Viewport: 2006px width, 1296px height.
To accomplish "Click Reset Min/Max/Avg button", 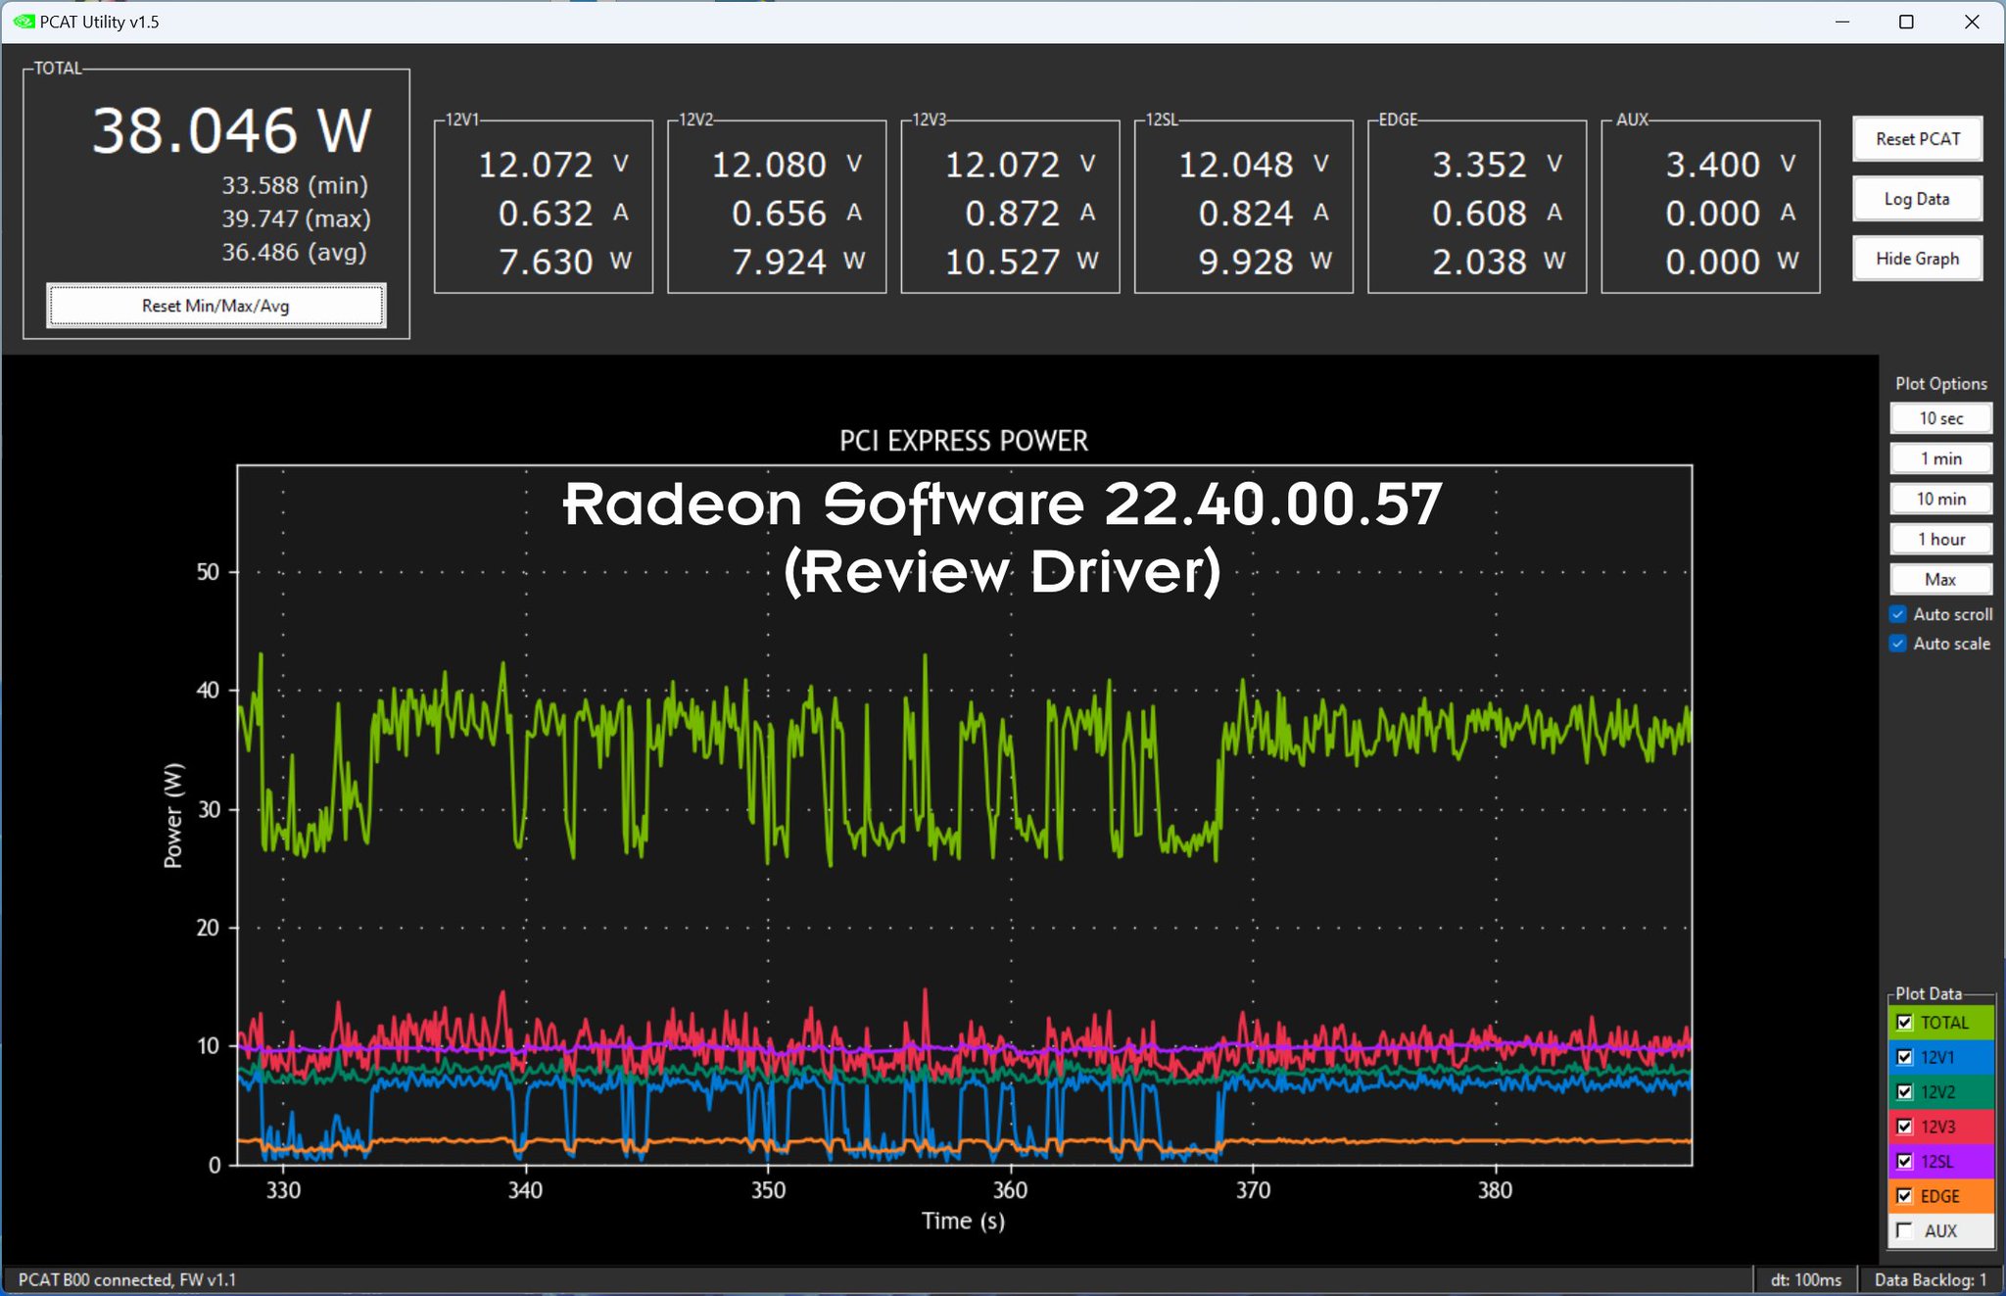I will point(215,306).
